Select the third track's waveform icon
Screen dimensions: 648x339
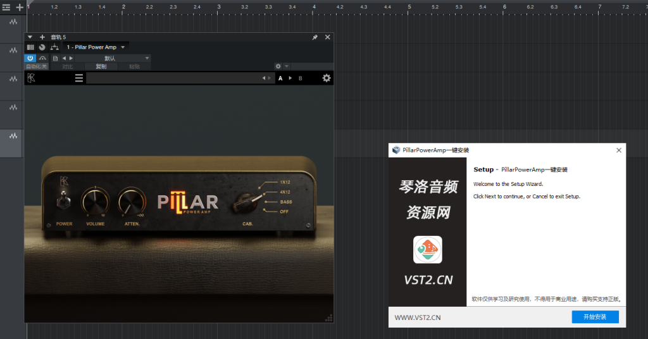pos(13,79)
